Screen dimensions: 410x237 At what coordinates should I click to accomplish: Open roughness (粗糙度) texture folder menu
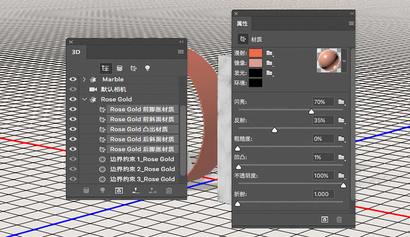[341, 139]
